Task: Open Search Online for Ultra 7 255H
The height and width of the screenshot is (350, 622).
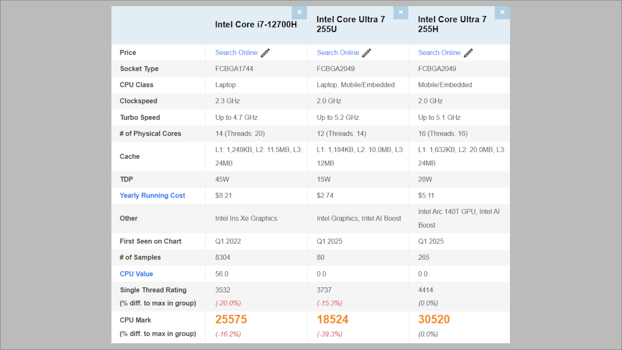Action: pyautogui.click(x=440, y=53)
